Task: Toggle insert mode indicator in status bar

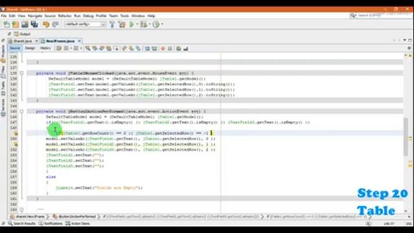Action: [409, 224]
